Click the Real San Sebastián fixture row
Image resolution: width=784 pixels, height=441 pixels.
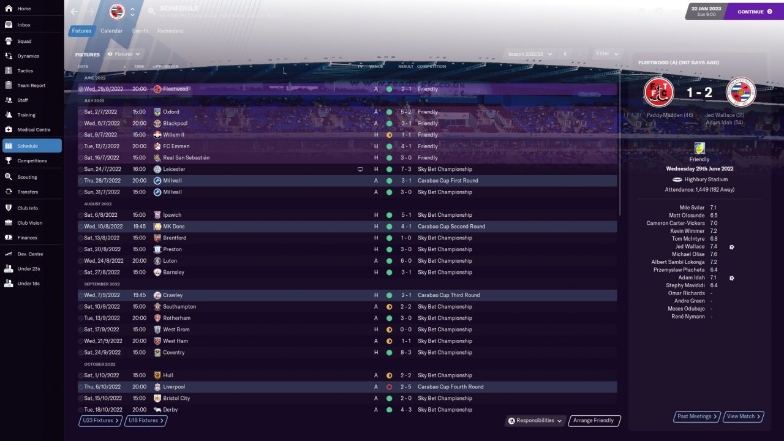coord(347,158)
